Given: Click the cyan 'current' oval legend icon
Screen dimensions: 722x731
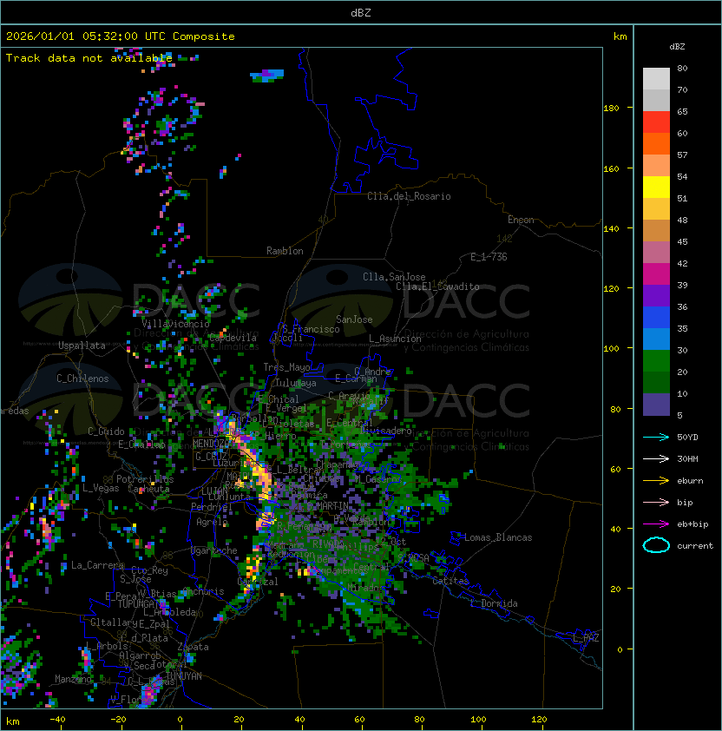Looking at the screenshot, I should [656, 545].
